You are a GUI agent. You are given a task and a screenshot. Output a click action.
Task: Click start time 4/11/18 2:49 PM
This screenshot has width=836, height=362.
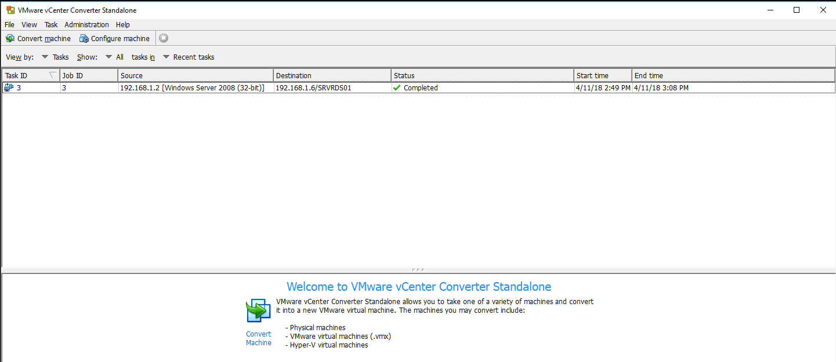[x=603, y=88]
